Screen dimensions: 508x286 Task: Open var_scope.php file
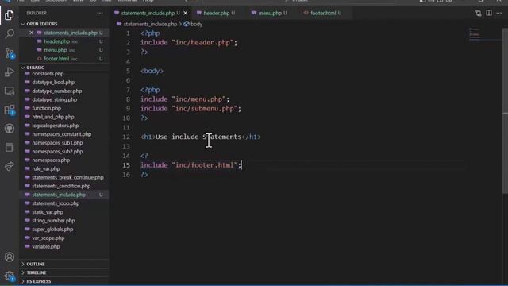tap(48, 238)
